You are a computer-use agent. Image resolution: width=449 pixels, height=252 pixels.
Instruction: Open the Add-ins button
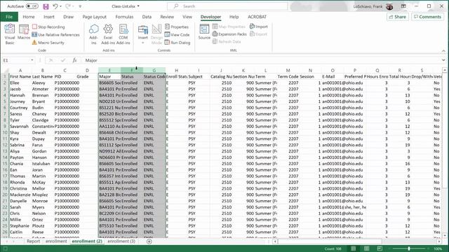[x=93, y=34]
